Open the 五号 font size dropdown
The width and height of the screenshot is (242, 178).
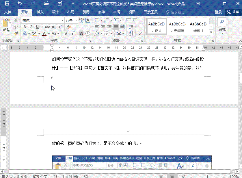pos(76,21)
